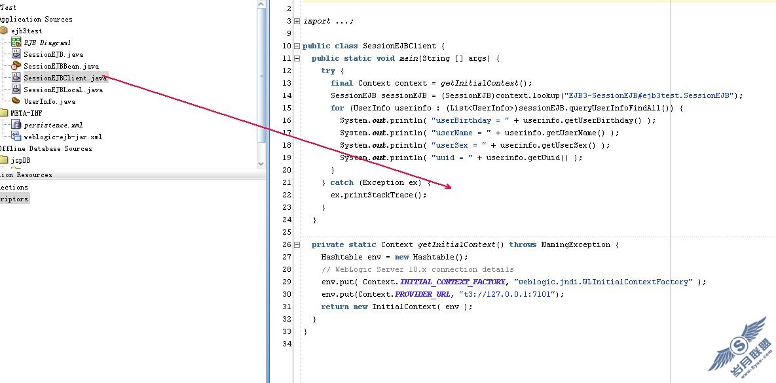Click the navigator scrollbar down arrow
The width and height of the screenshot is (776, 383).
coord(261,163)
